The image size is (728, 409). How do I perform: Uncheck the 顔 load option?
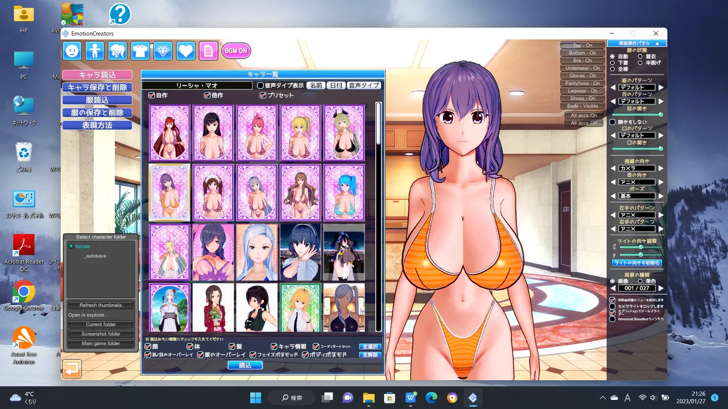pyautogui.click(x=148, y=347)
